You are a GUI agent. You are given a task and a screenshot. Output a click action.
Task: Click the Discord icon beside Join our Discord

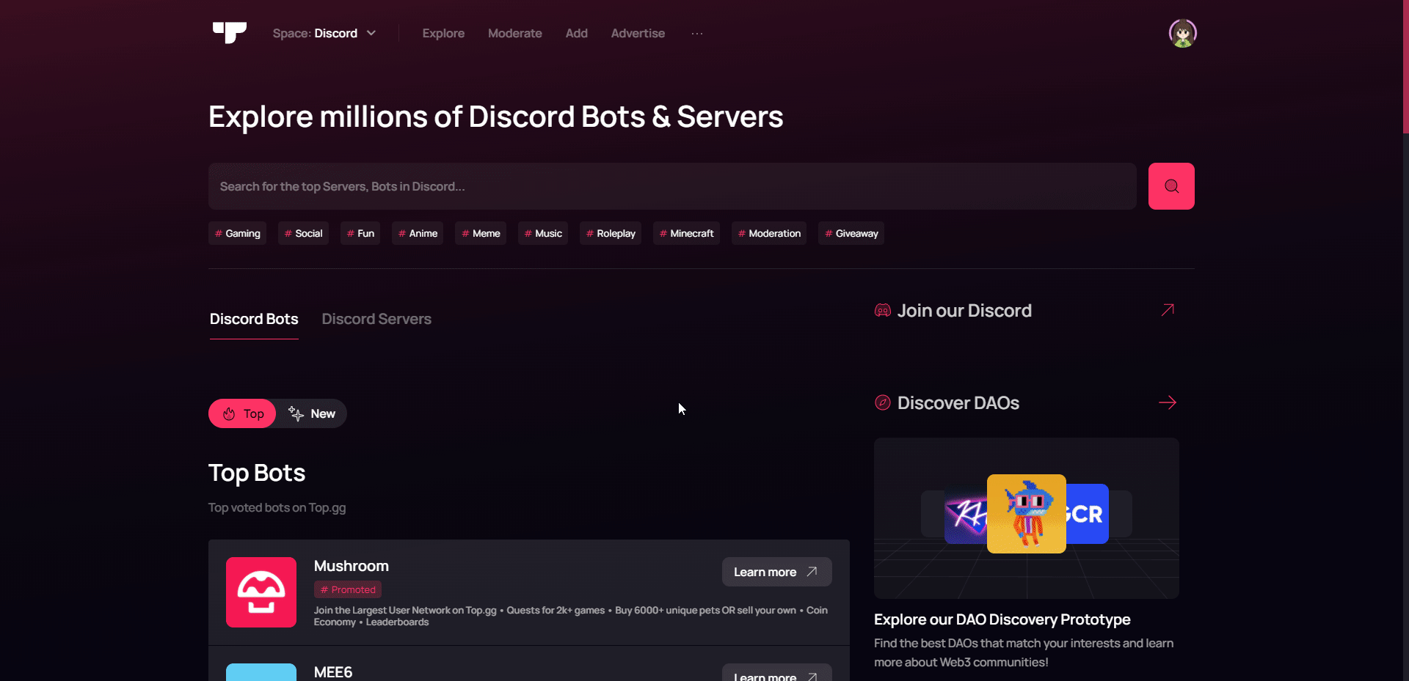[x=882, y=311]
